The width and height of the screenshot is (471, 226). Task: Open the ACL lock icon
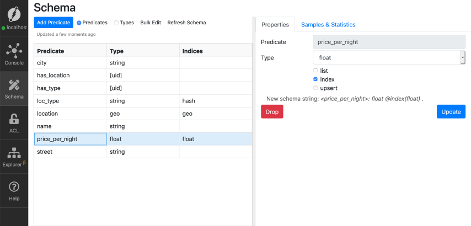point(14,119)
